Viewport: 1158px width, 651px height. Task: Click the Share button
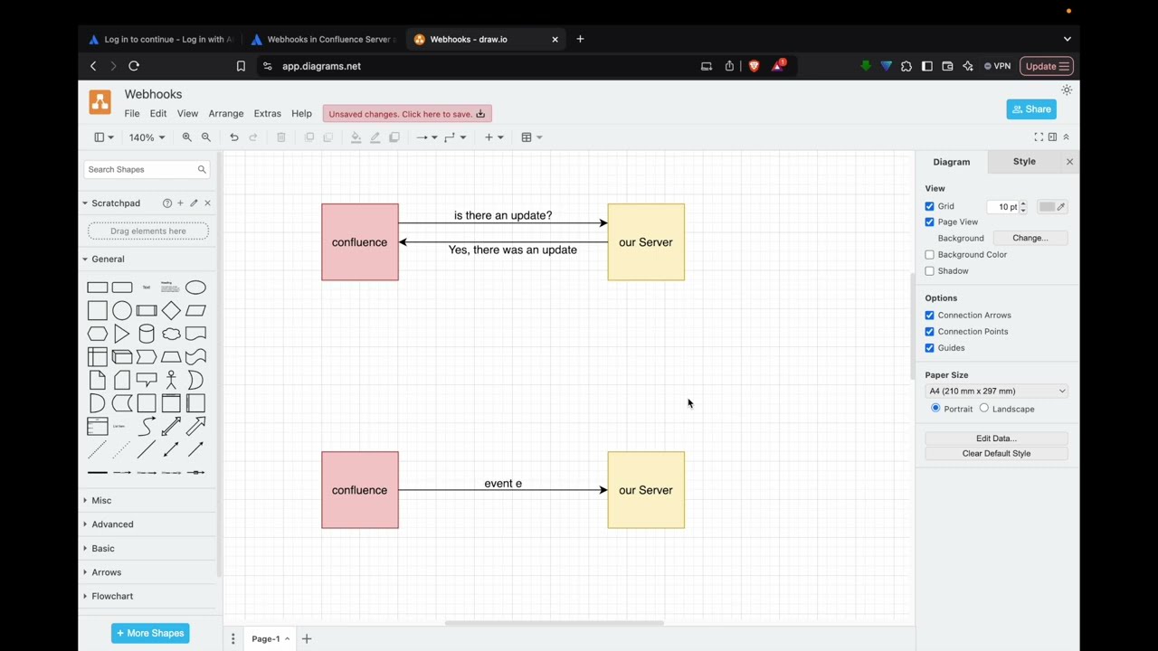click(1031, 109)
